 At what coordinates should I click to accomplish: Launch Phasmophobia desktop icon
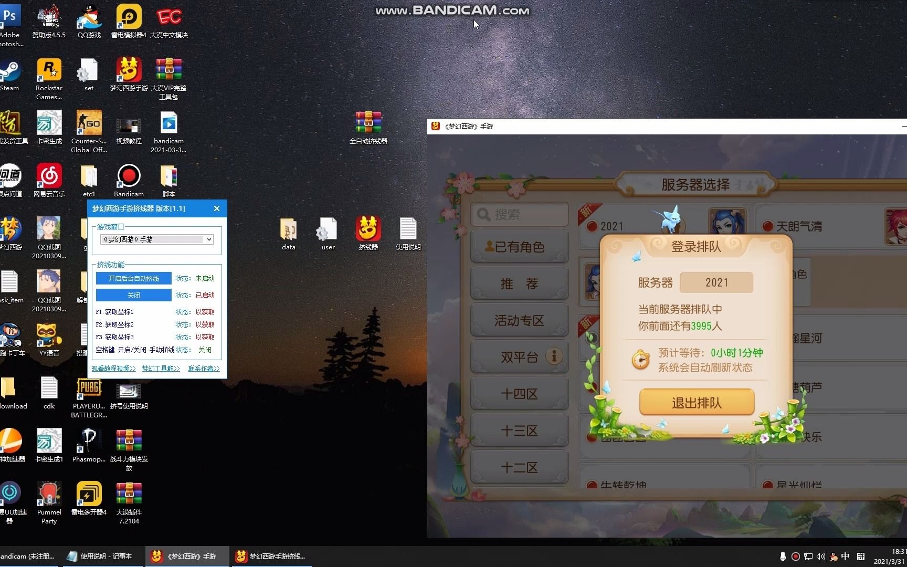89,446
